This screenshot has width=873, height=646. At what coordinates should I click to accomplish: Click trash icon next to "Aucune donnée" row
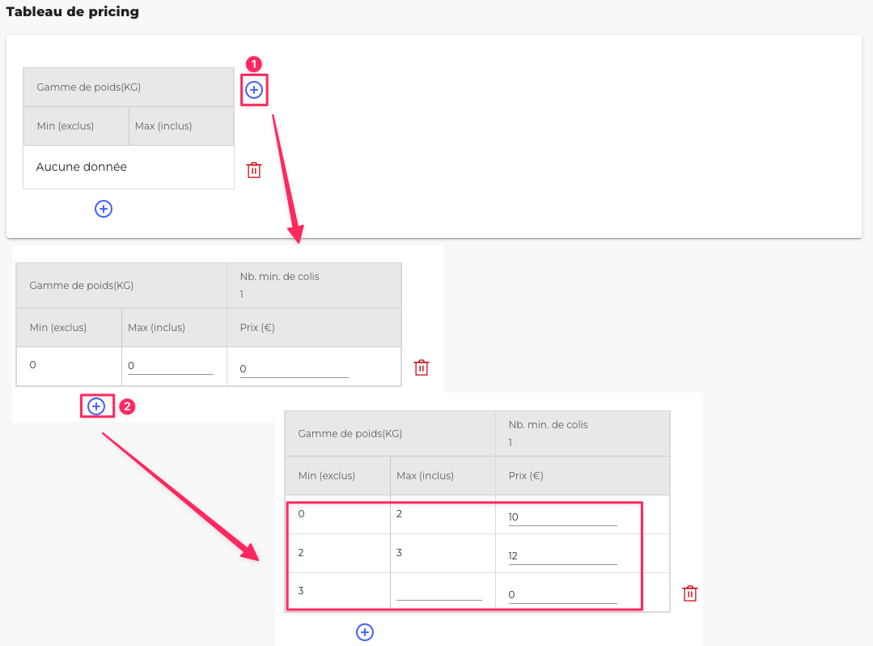click(254, 170)
